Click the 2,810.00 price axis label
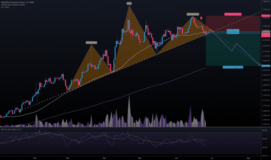This screenshot has height=160, width=271. (266, 95)
